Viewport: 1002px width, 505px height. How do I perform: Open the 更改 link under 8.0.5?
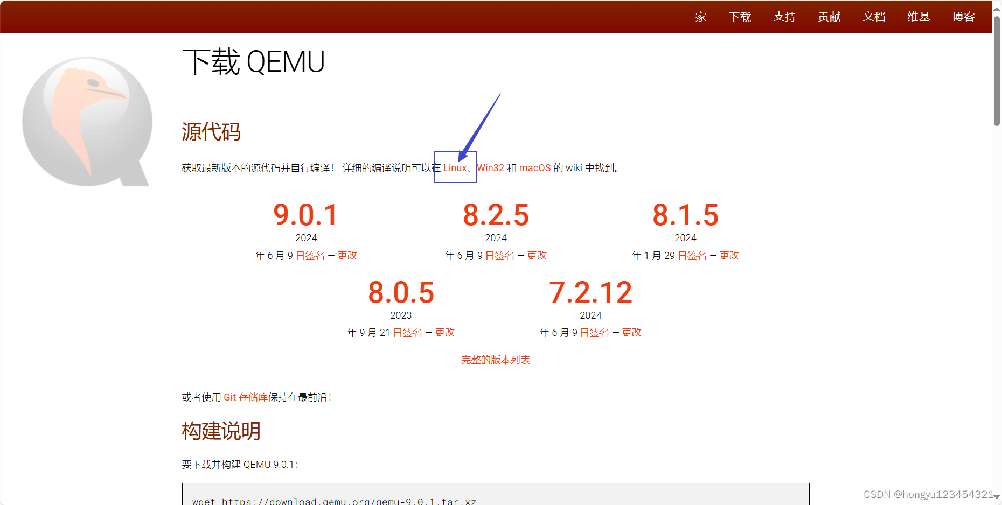[445, 333]
